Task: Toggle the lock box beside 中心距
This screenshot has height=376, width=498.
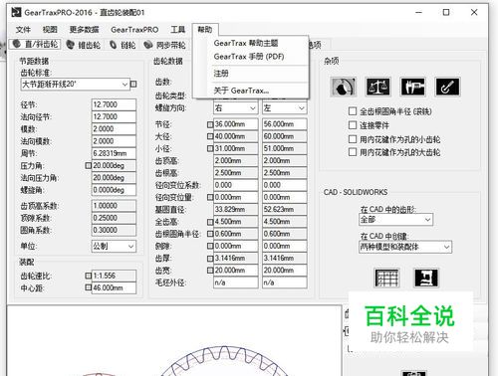Action: 89,287
